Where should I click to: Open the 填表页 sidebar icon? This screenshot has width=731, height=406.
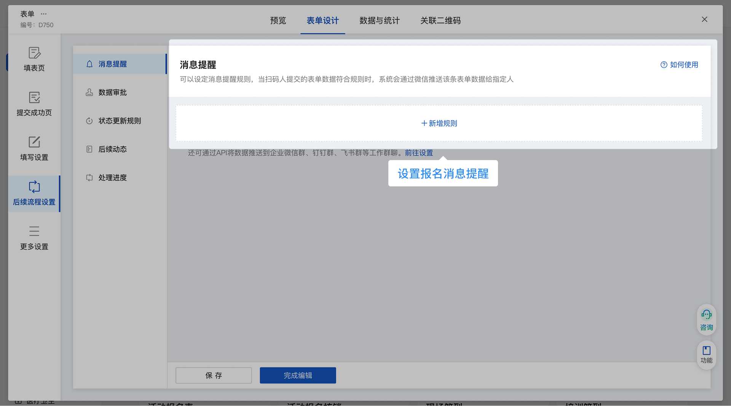[x=34, y=53]
